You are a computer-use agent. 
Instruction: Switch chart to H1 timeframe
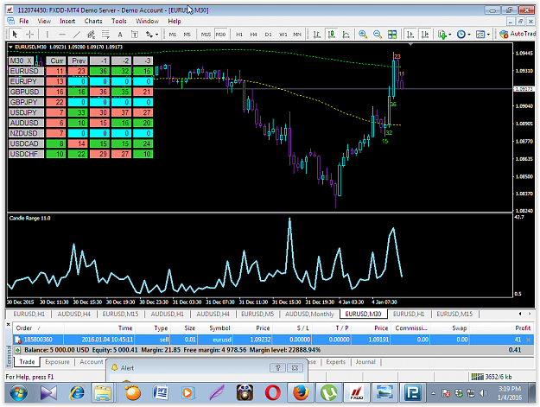pos(239,34)
